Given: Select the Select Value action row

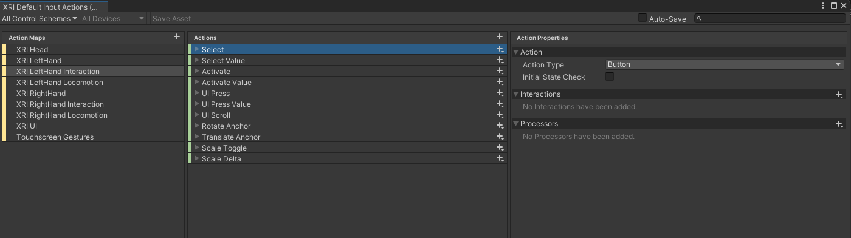Looking at the screenshot, I should point(347,60).
